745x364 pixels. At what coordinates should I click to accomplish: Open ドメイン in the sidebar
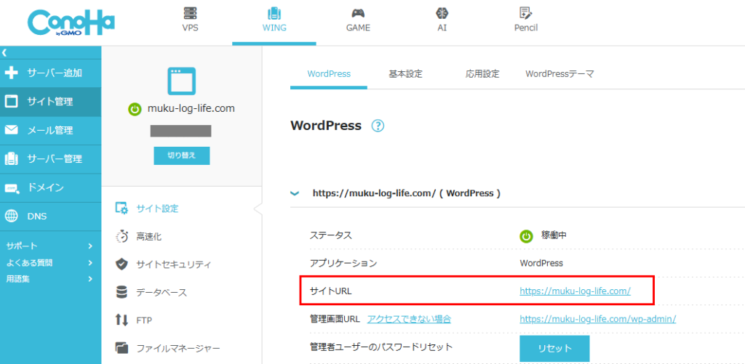point(50,188)
